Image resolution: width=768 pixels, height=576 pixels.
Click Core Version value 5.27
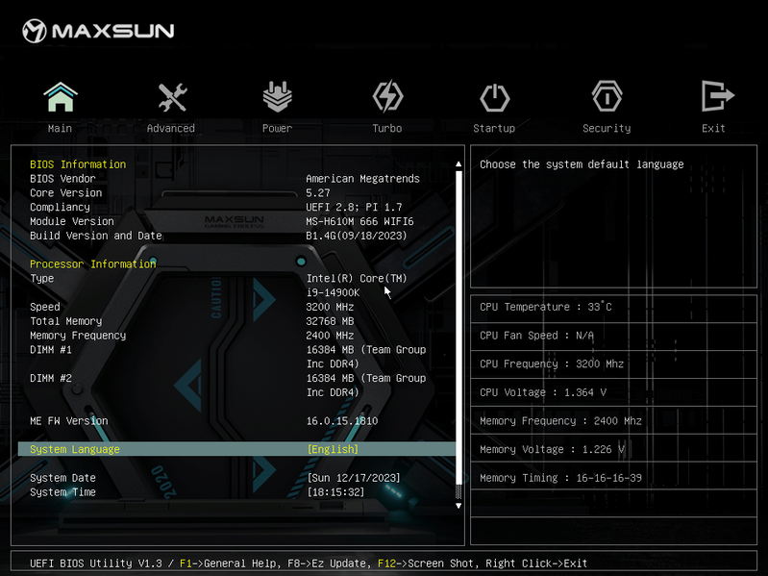pos(318,192)
